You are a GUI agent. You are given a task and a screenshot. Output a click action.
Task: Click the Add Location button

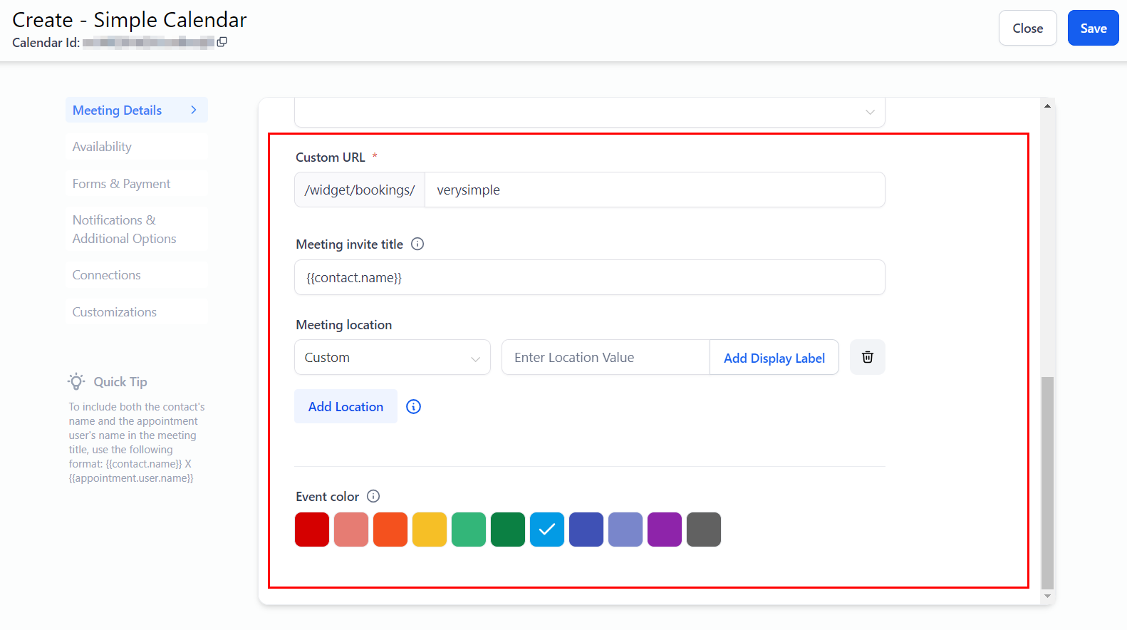click(346, 406)
